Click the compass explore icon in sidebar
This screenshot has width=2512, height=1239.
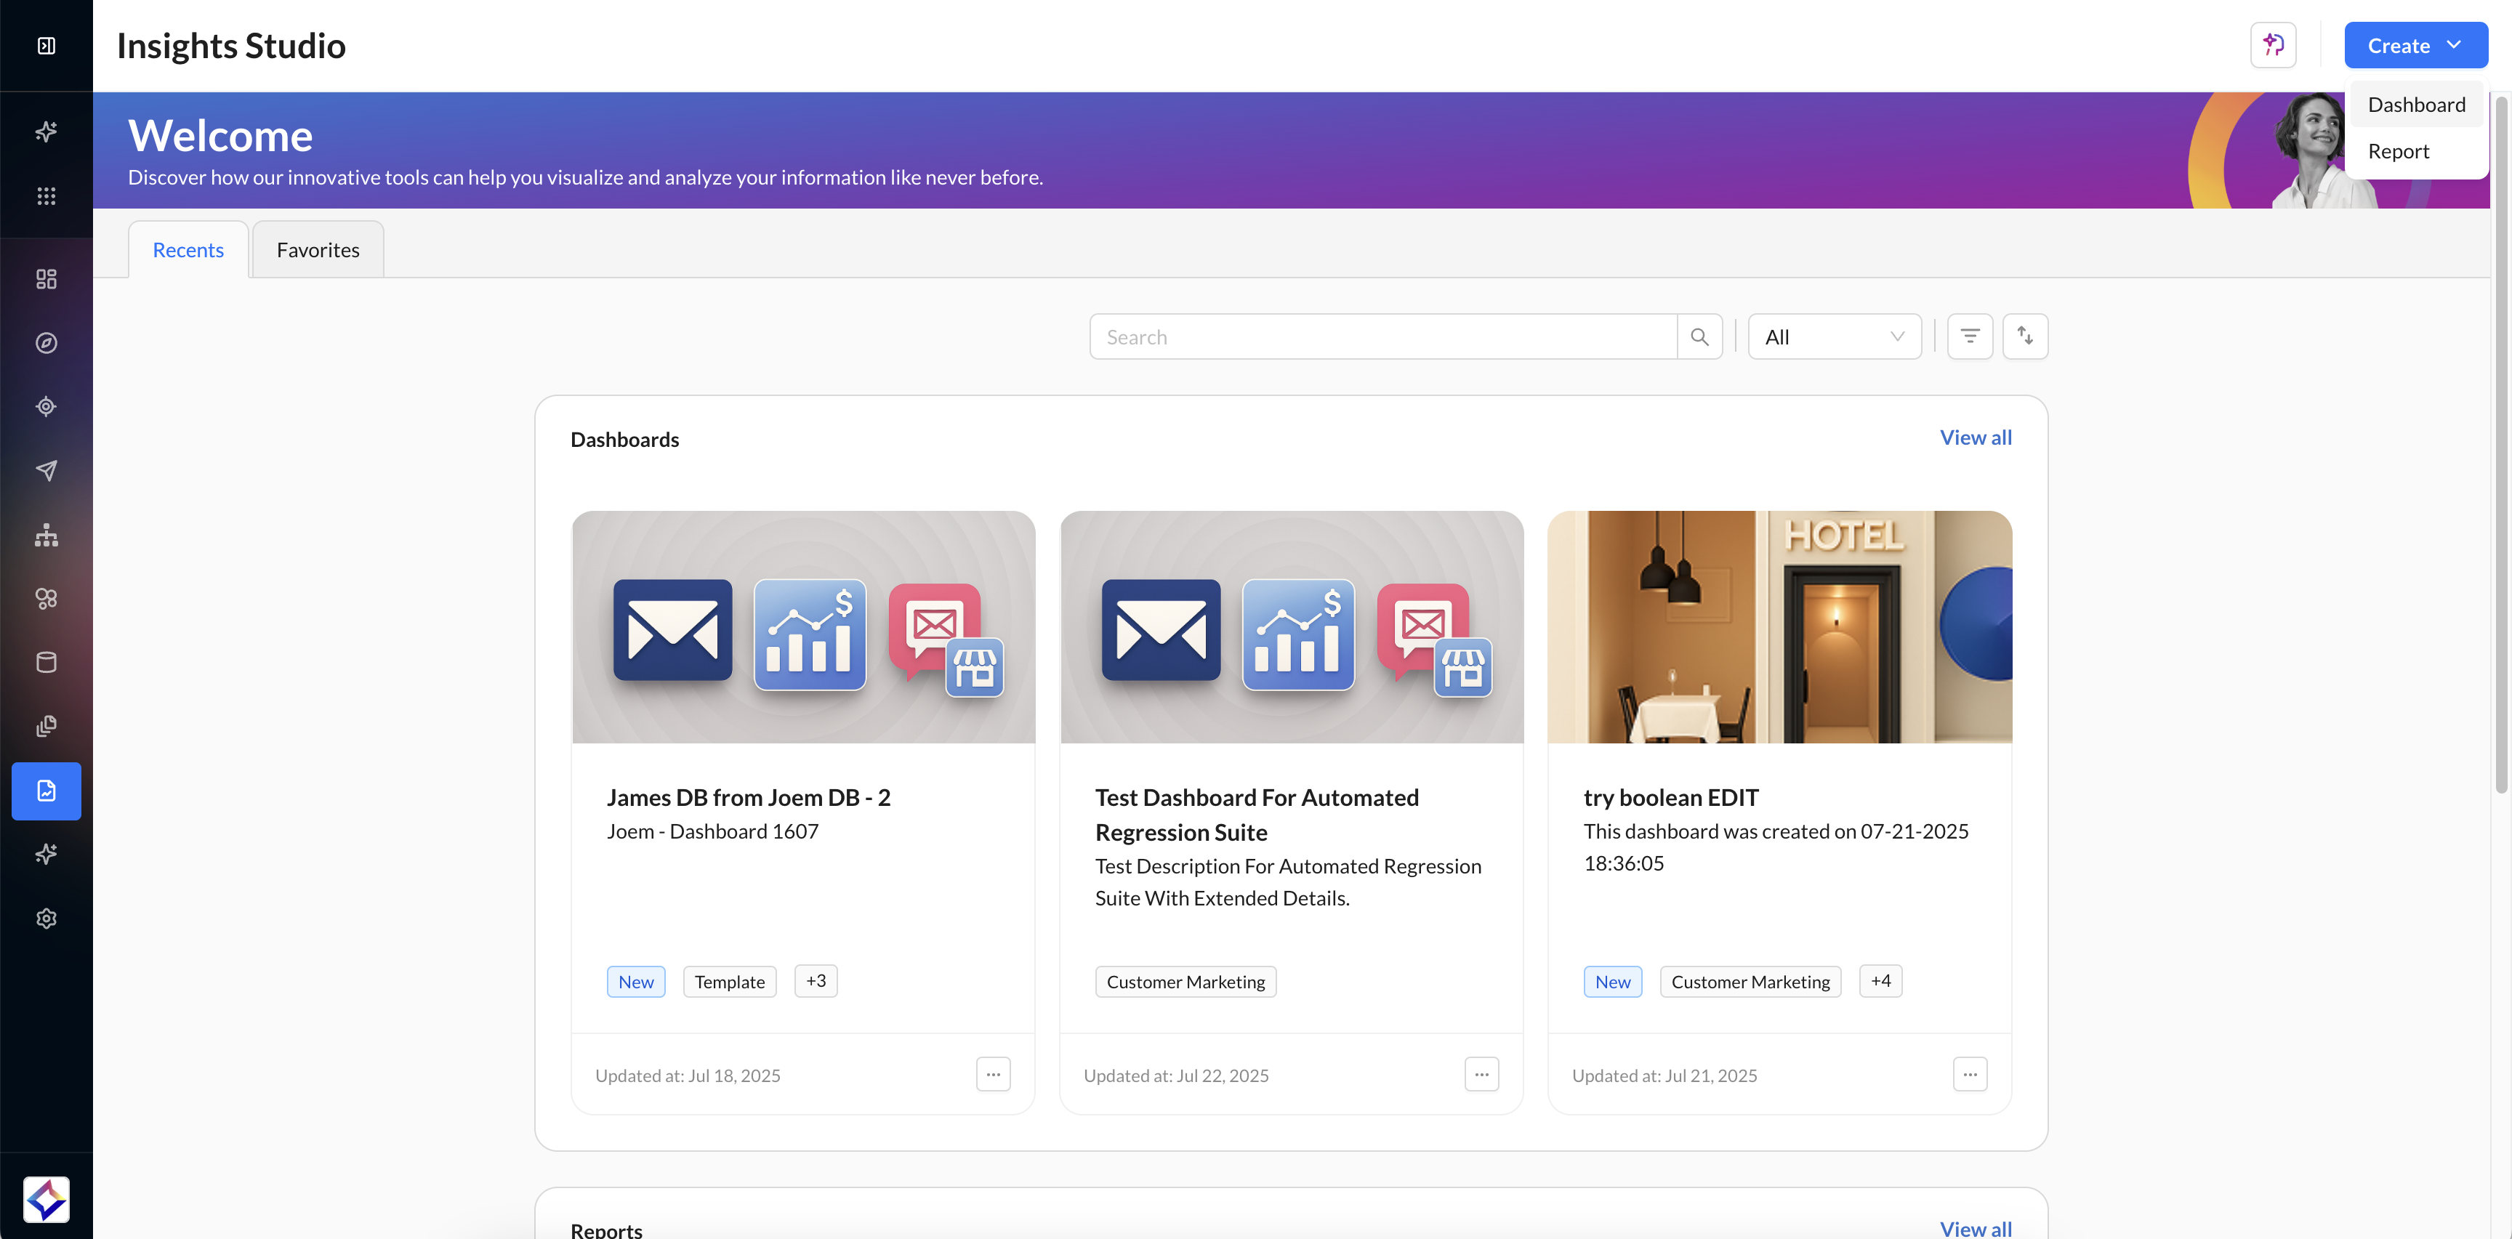coord(46,343)
